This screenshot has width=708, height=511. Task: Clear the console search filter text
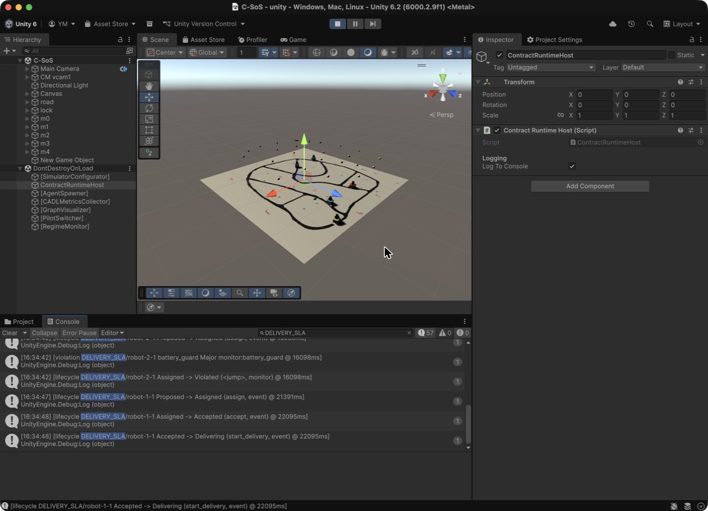[409, 333]
